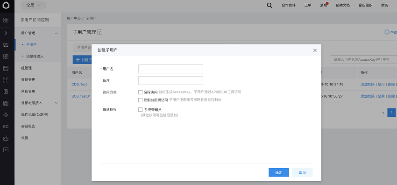Image resolution: width=397 pixels, height=185 pixels.
Task: Enable the 控制台密码访问 checkbox
Action: pos(140,100)
